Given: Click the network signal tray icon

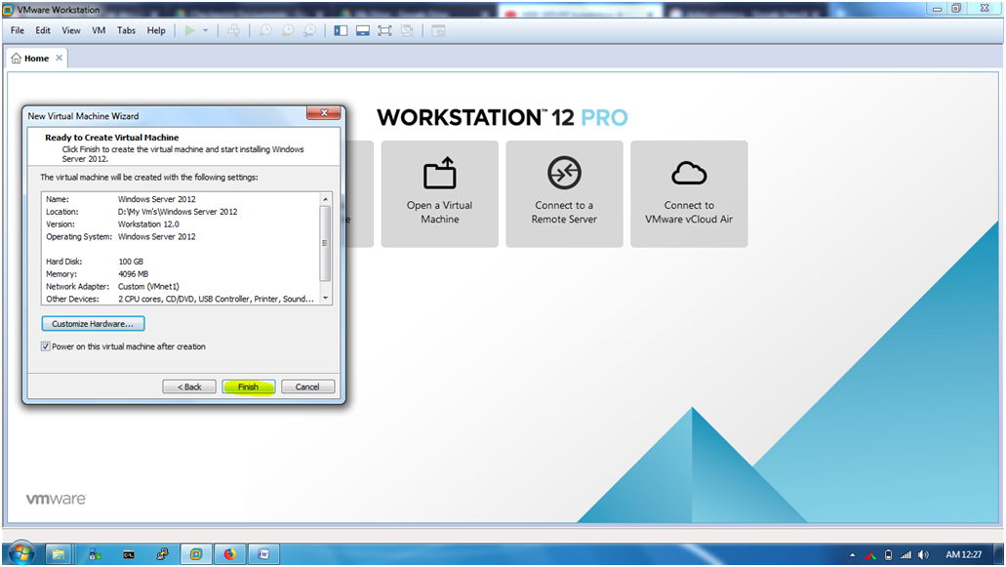Looking at the screenshot, I should [x=905, y=555].
